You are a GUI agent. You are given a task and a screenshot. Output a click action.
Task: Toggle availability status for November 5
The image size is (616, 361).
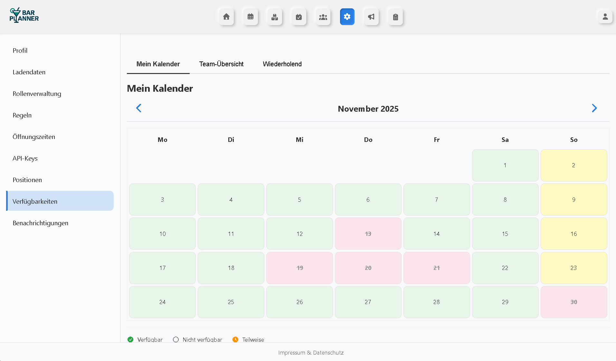pos(299,199)
